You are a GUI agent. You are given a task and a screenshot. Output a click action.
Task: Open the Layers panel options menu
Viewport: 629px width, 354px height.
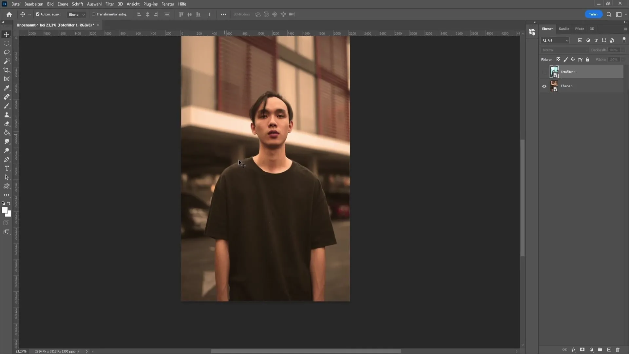coord(625,29)
